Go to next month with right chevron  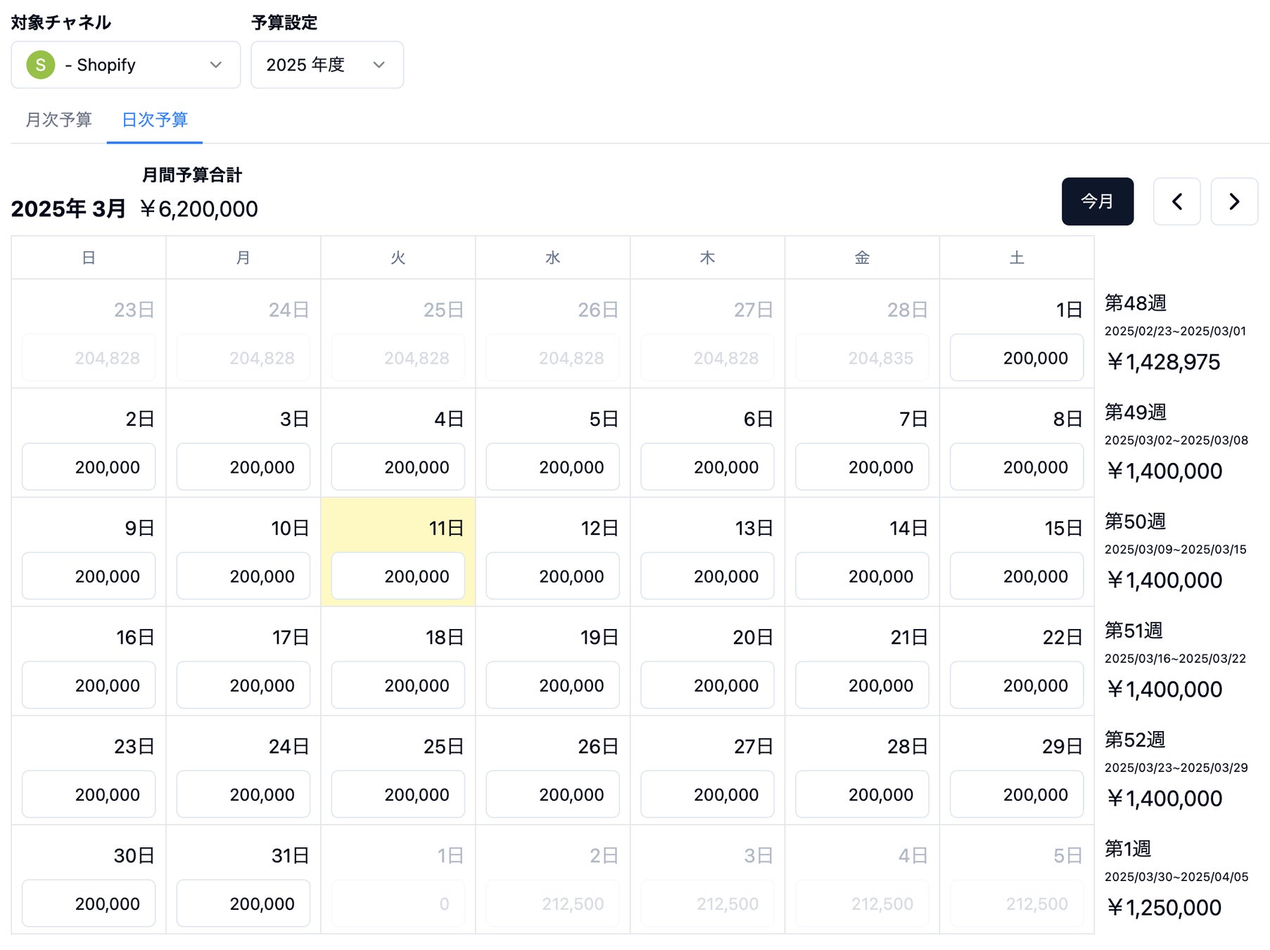click(1234, 202)
